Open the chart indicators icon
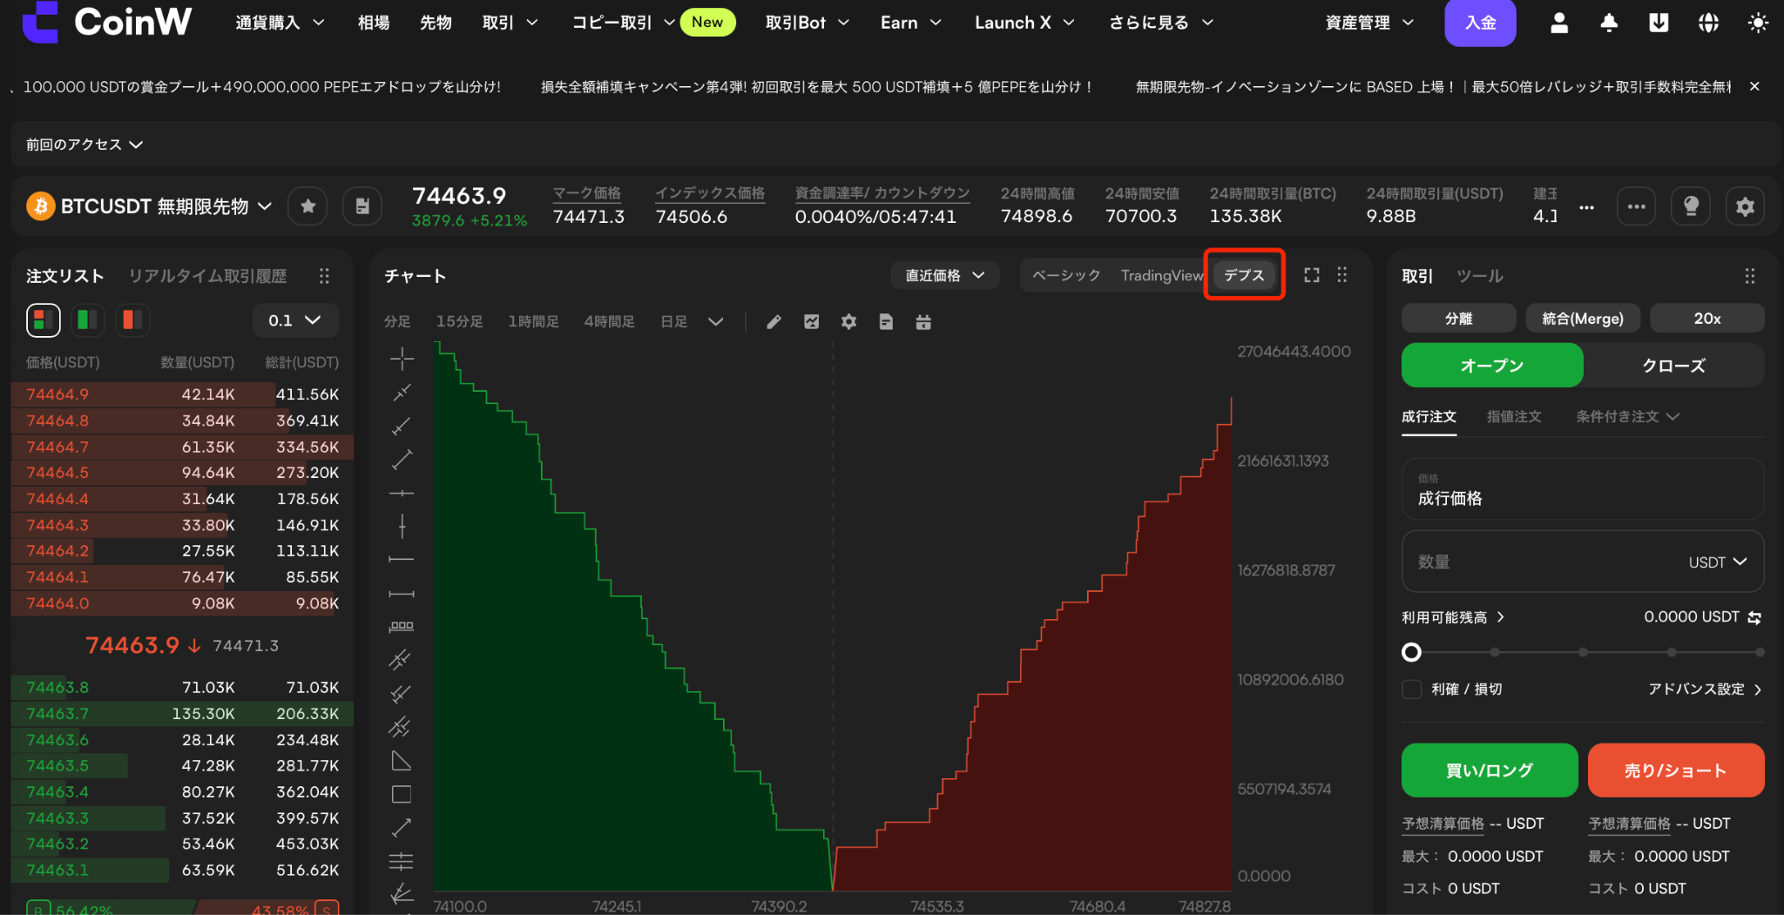This screenshot has height=915, width=1784. coord(811,322)
